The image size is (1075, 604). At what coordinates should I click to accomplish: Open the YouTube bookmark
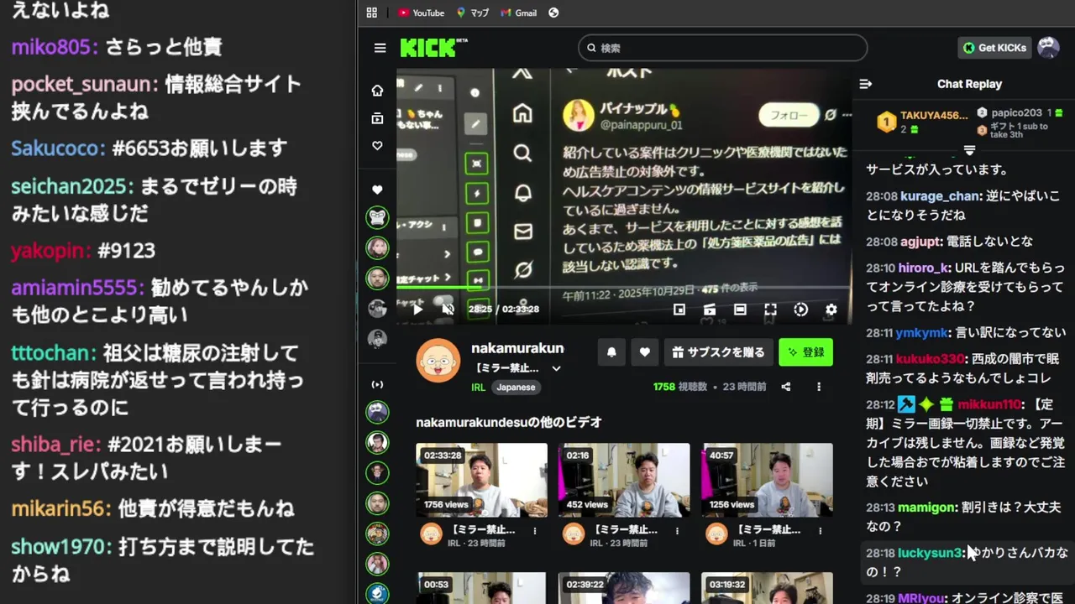421,13
